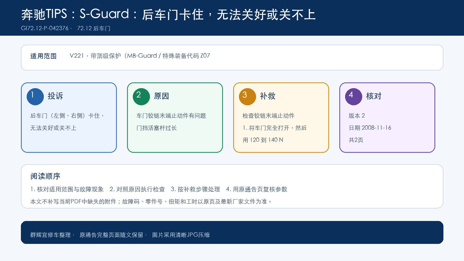Click document number GI72.12-P-042376

(x=45, y=28)
